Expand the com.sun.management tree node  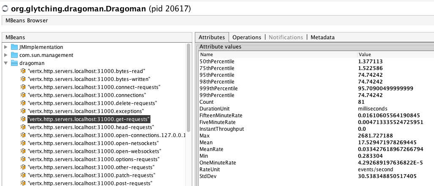tap(6, 55)
